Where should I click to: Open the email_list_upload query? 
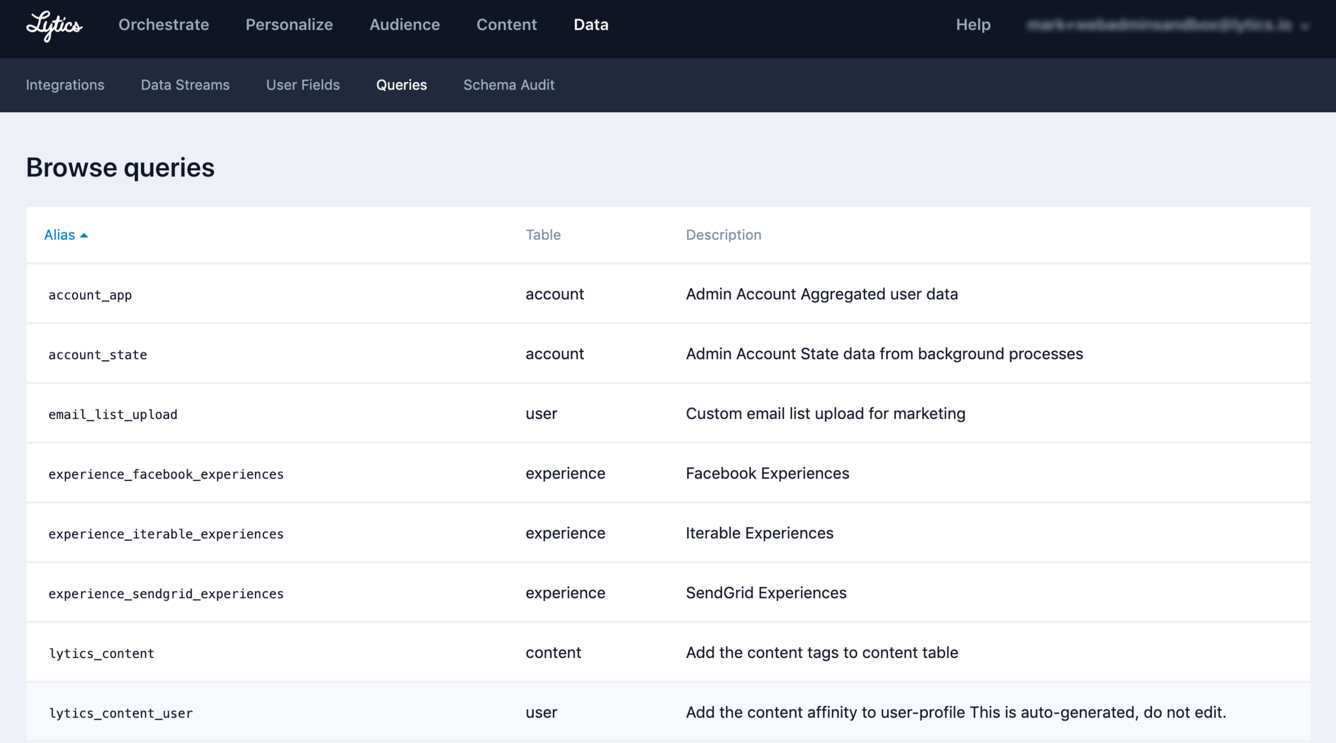[x=113, y=414]
